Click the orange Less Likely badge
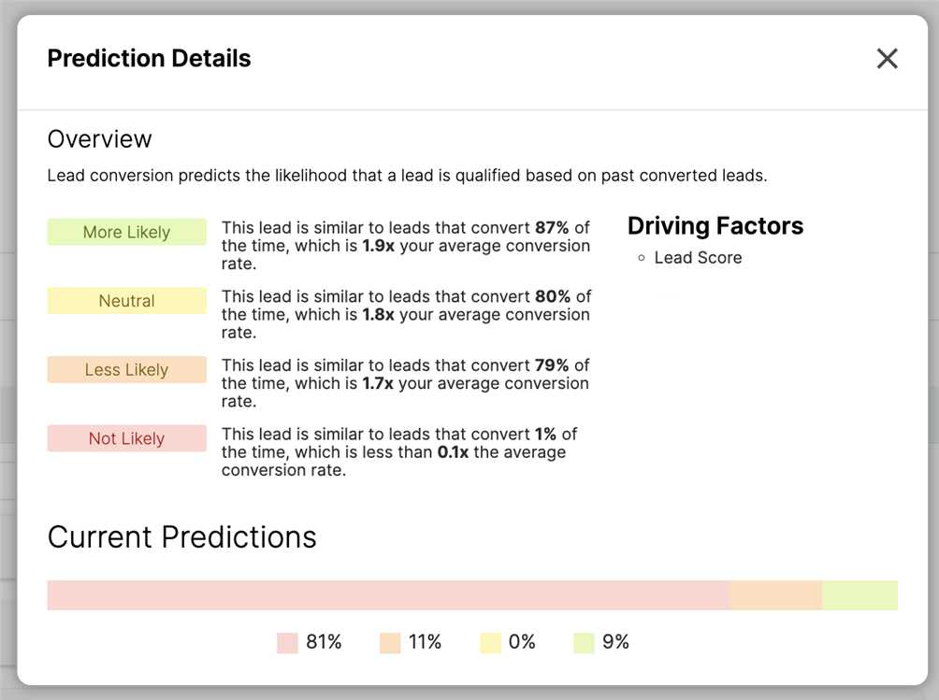 pos(126,370)
